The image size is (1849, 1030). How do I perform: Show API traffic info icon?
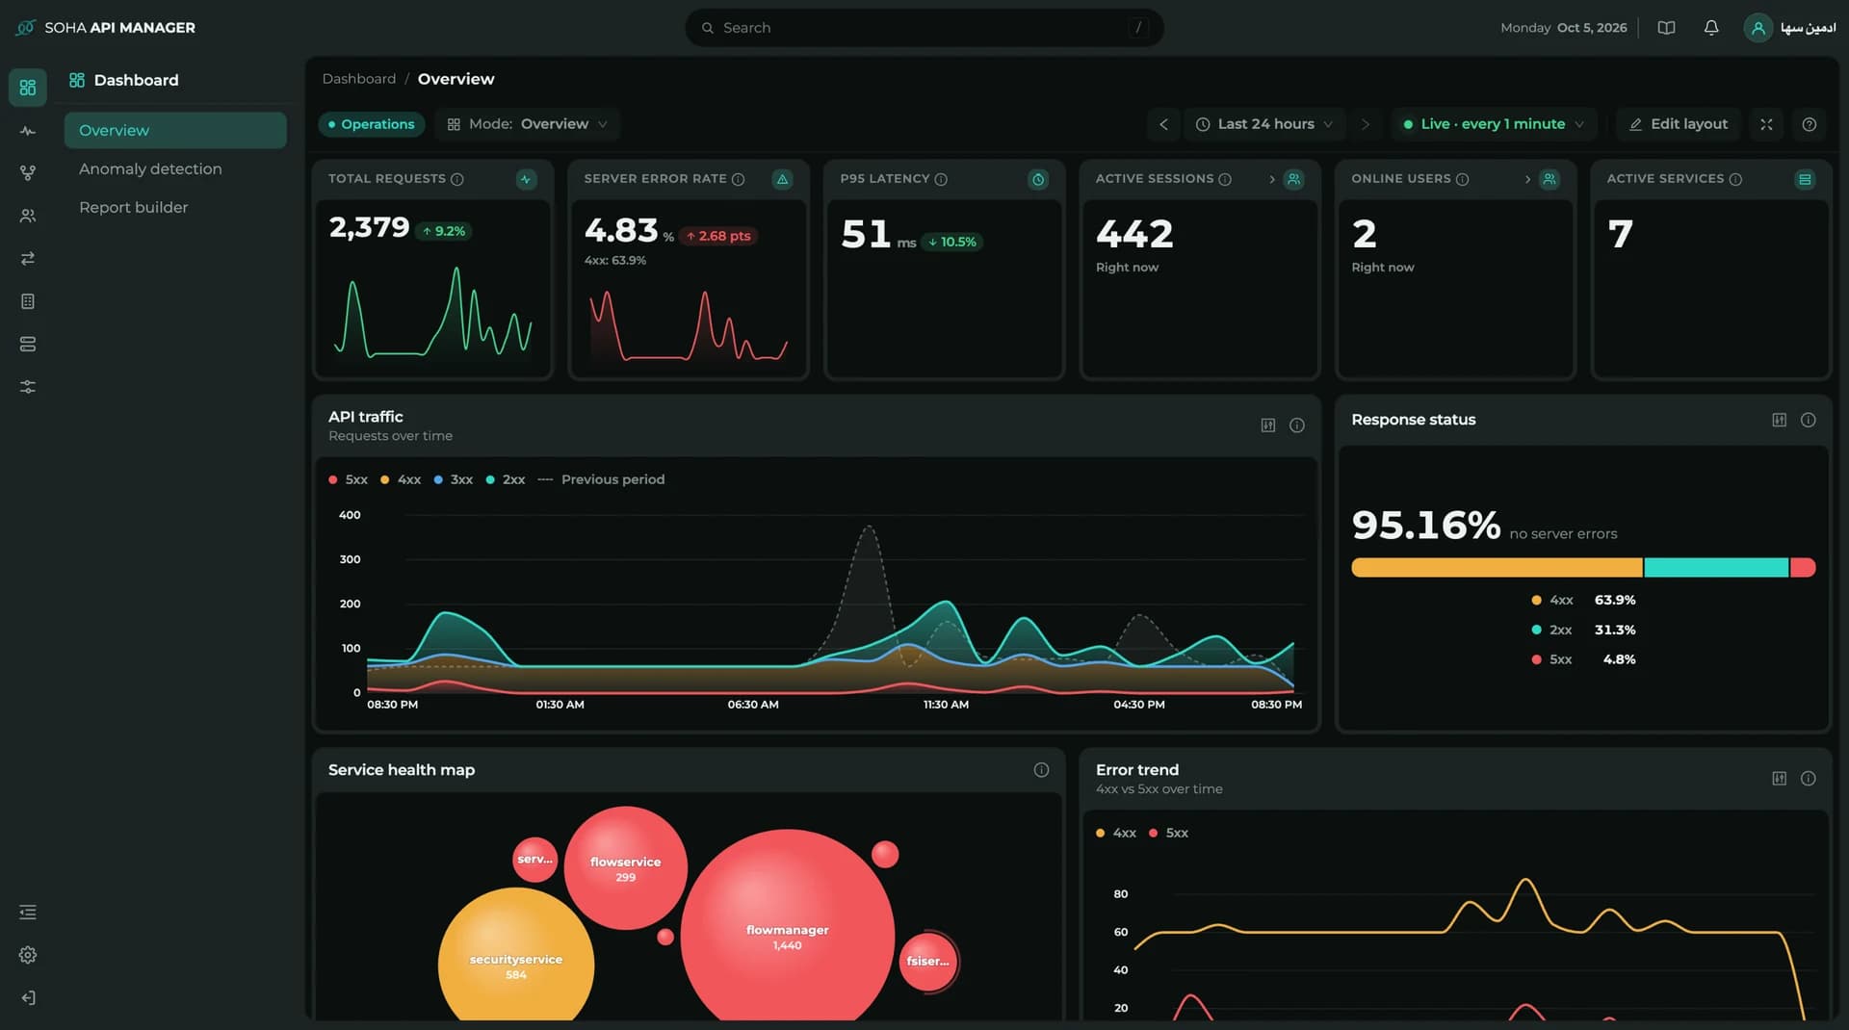coord(1297,425)
